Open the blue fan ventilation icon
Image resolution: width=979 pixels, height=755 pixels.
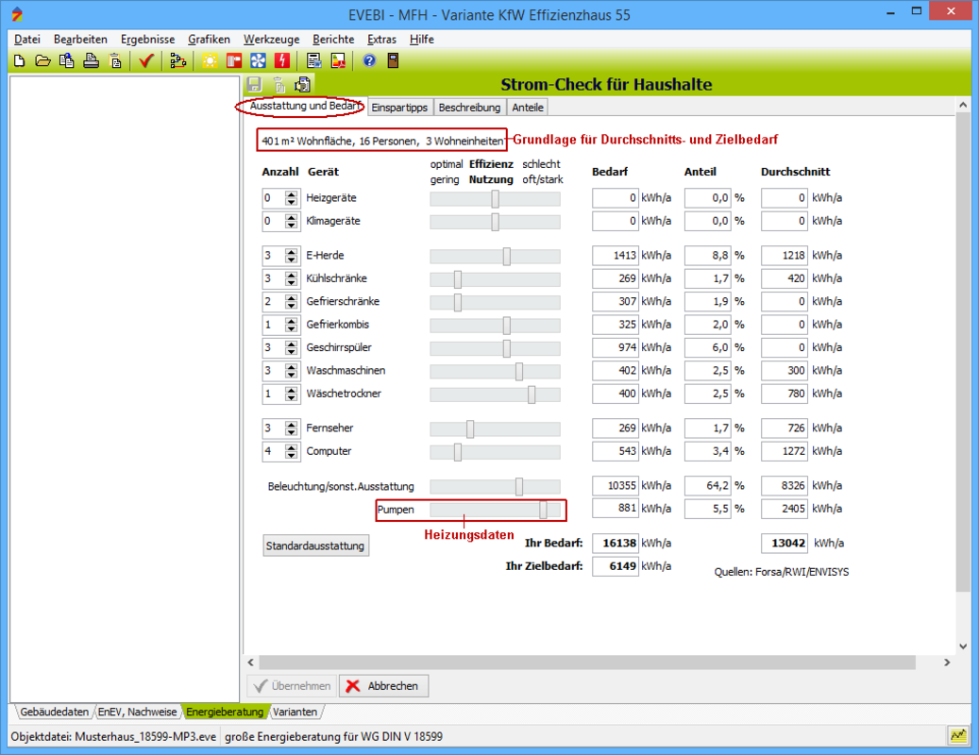(x=257, y=61)
